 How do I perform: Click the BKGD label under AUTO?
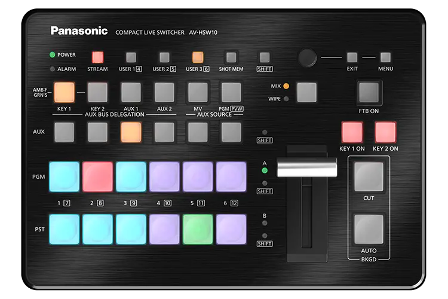(369, 260)
